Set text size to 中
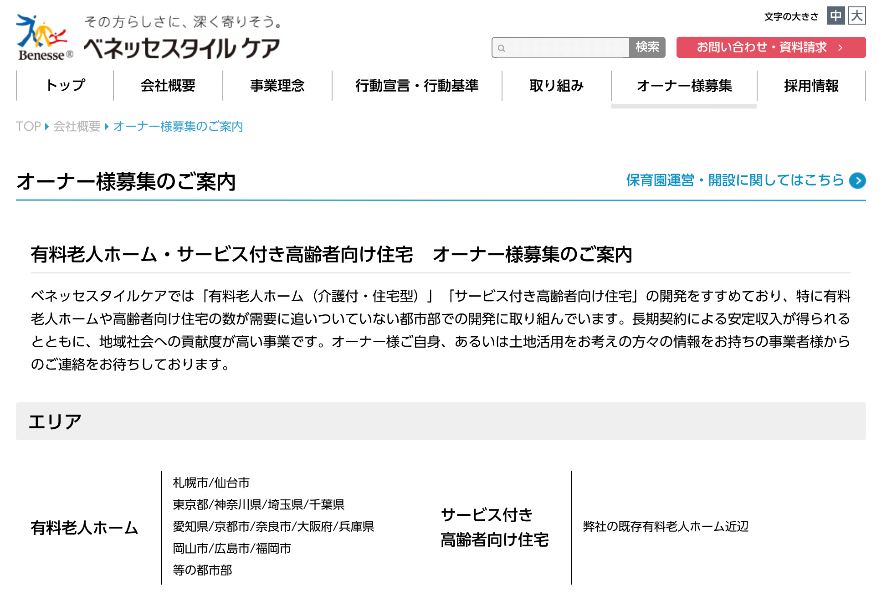This screenshot has height=606, width=892. (x=836, y=16)
